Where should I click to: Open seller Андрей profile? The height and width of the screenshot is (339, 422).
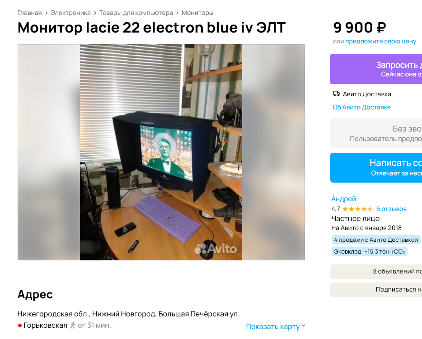(343, 199)
